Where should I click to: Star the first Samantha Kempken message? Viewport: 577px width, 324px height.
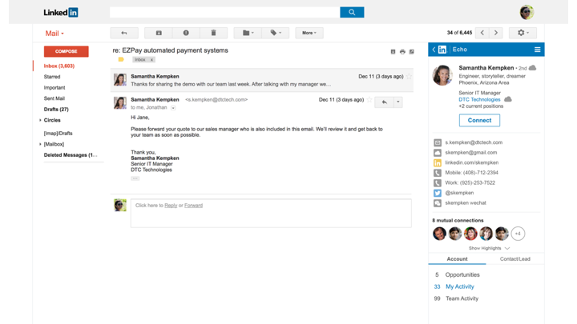click(409, 77)
